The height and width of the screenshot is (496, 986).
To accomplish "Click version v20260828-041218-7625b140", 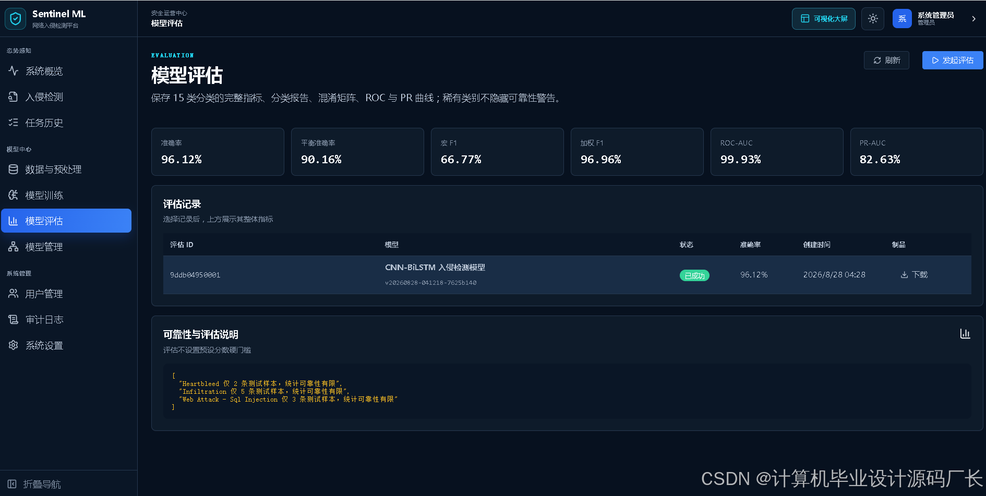I will point(431,283).
